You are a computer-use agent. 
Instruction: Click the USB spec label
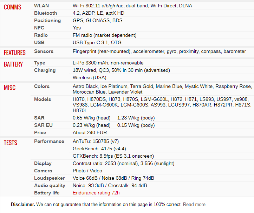pyautogui.click(x=39, y=42)
